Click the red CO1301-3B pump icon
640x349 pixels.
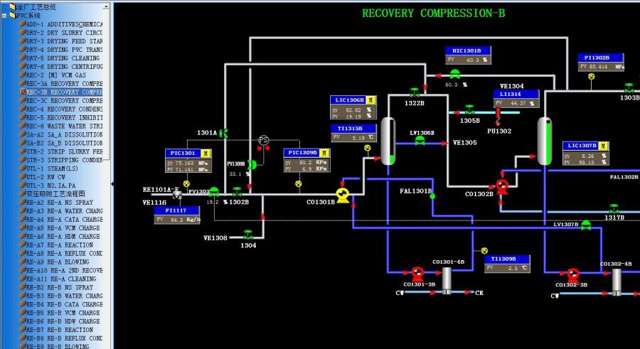417,273
